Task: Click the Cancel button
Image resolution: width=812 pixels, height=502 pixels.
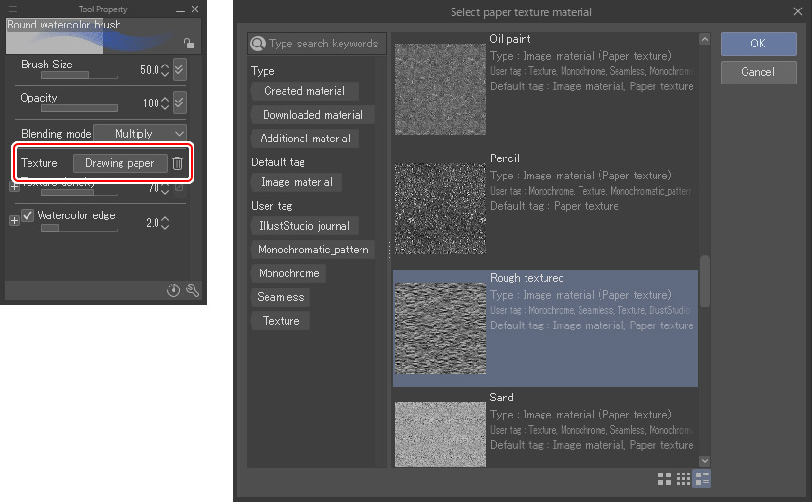Action: click(758, 72)
